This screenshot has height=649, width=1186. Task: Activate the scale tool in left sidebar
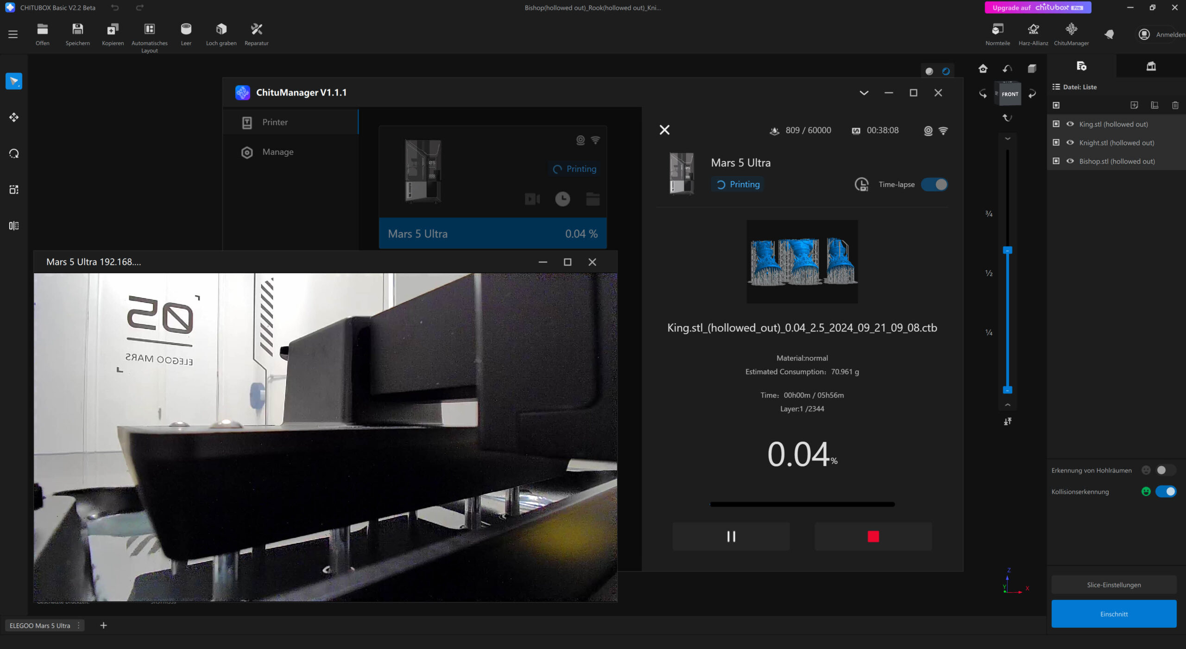point(14,190)
